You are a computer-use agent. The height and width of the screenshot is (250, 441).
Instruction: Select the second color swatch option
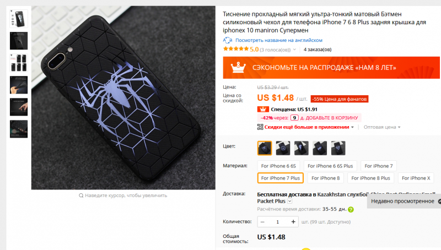pyautogui.click(x=283, y=148)
